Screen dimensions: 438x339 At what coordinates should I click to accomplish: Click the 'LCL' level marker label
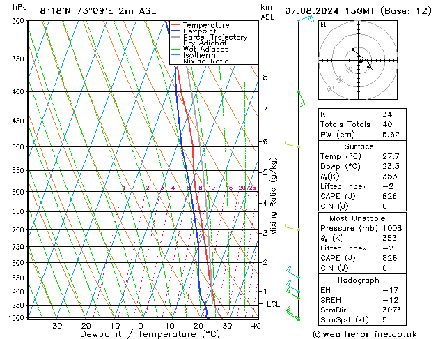pos(273,304)
